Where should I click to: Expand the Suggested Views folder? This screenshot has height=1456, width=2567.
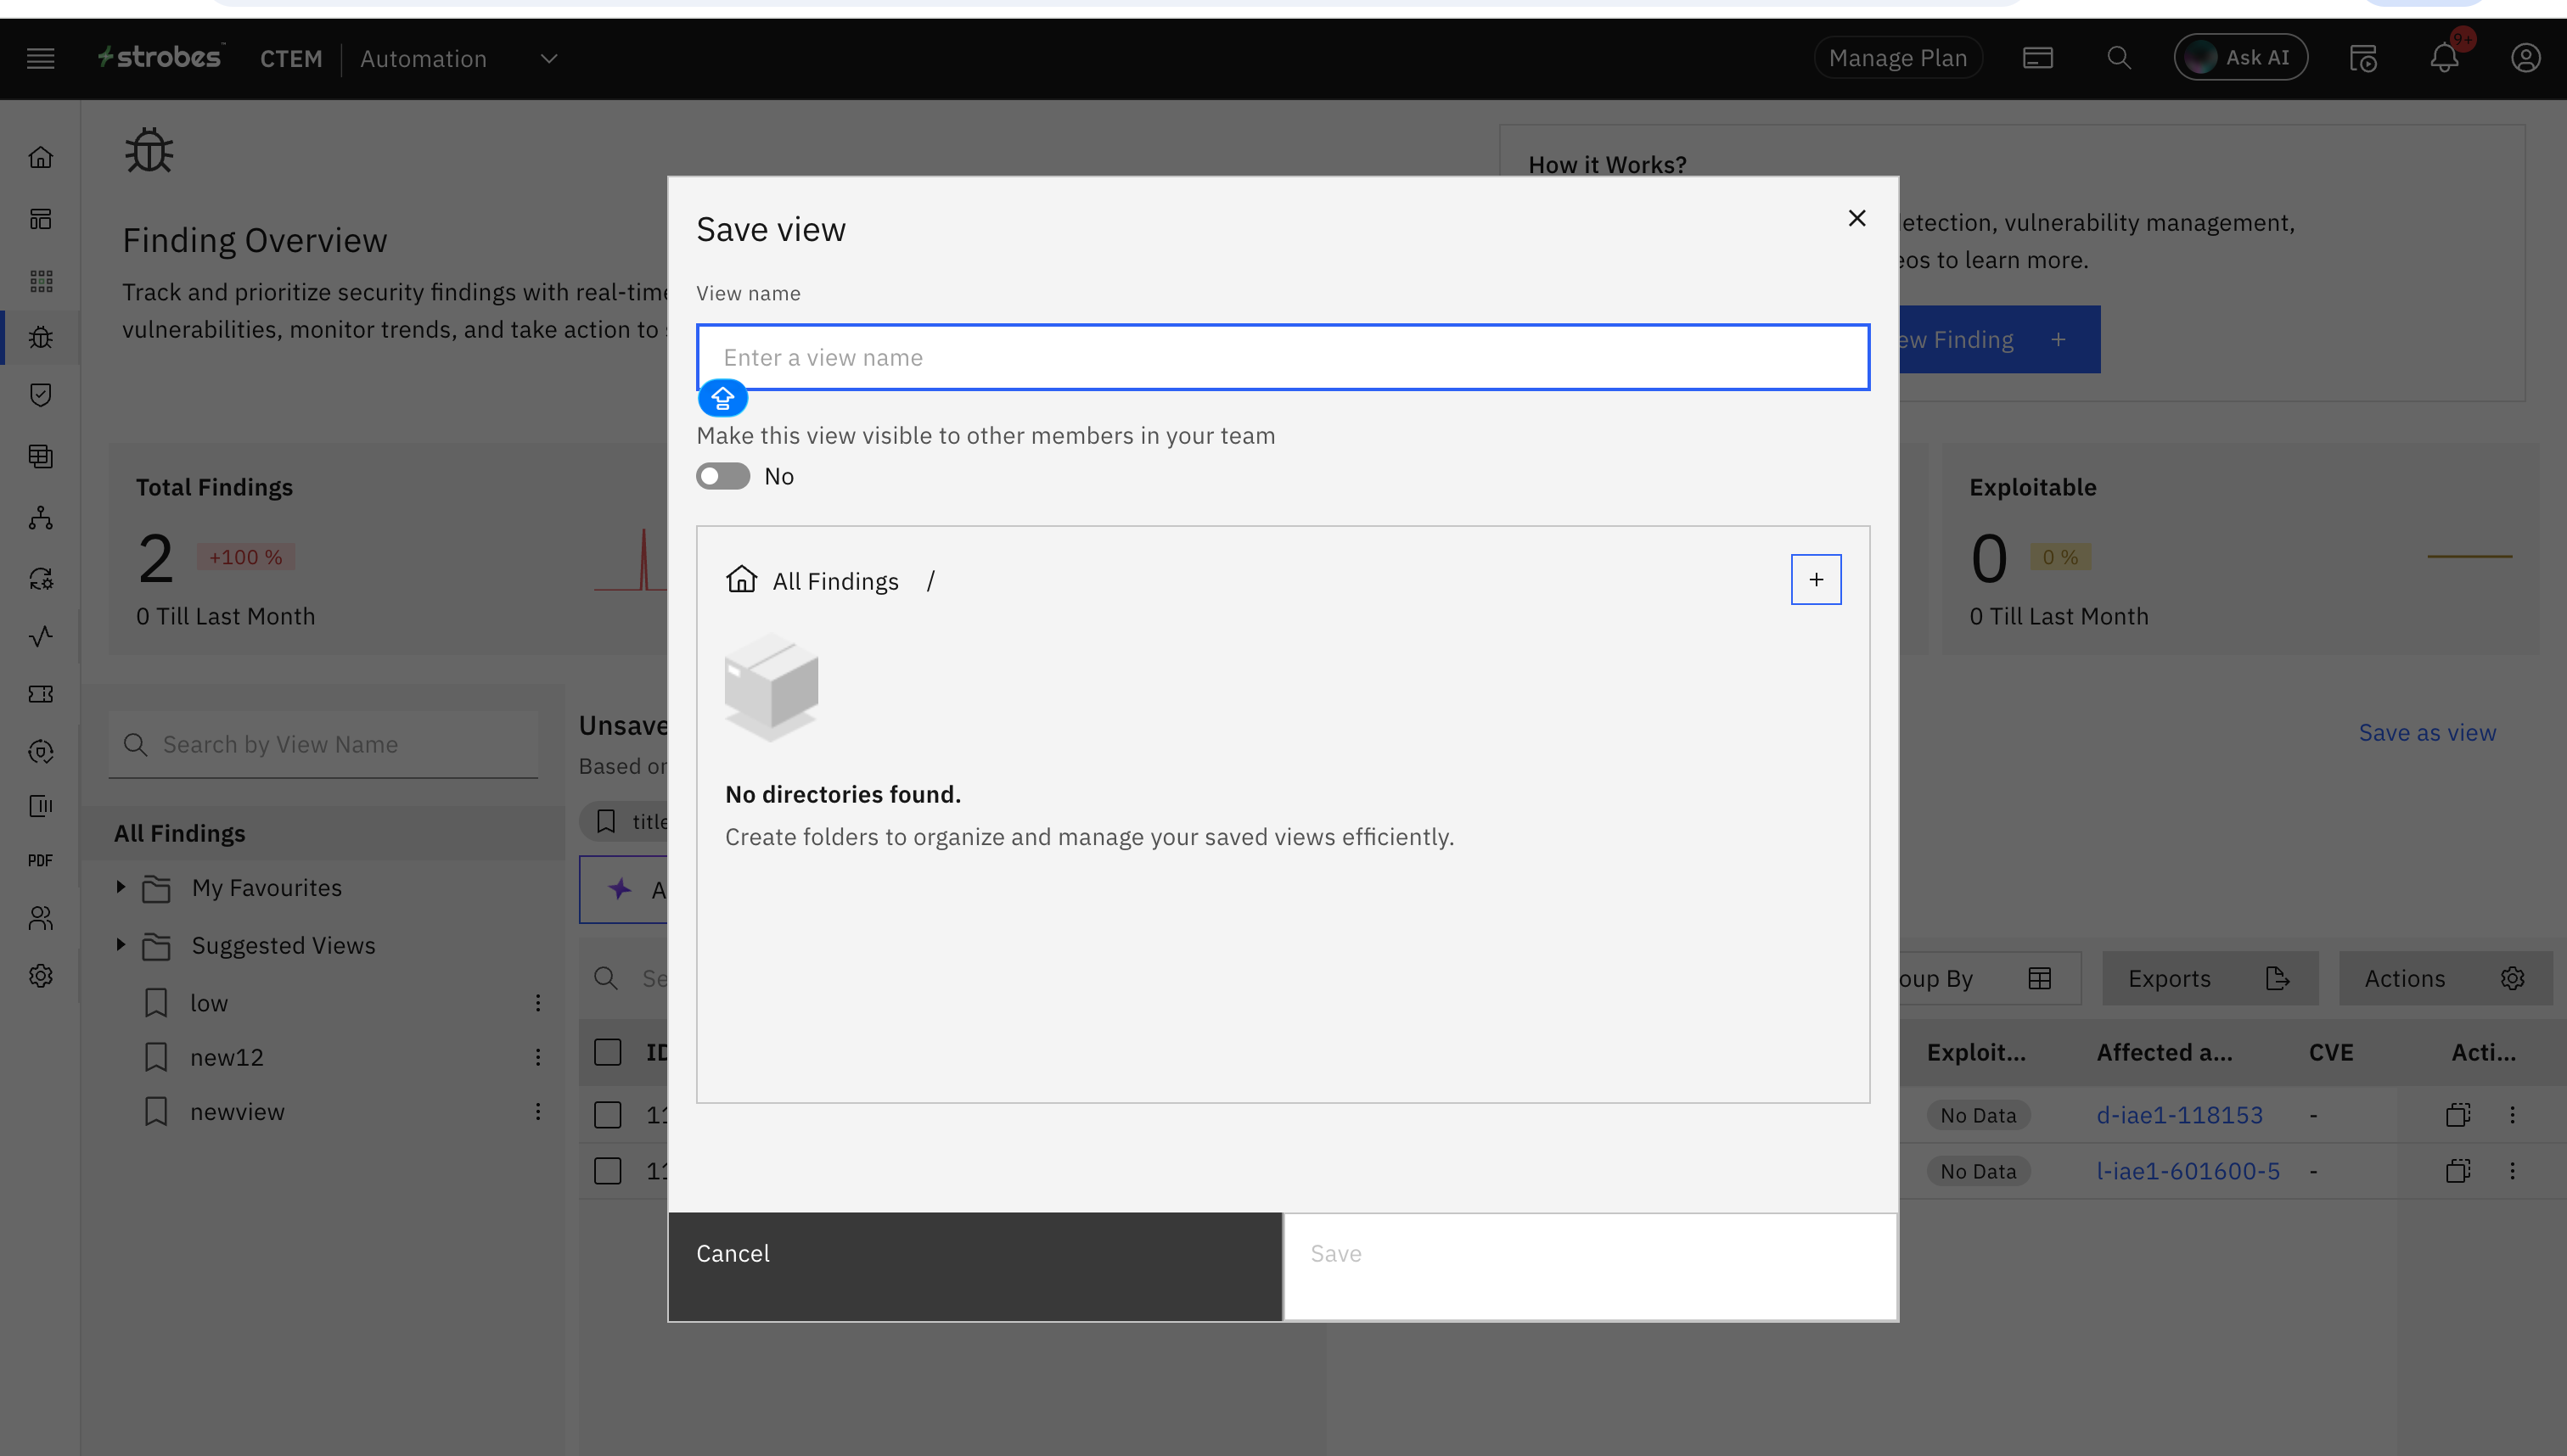(x=120, y=944)
